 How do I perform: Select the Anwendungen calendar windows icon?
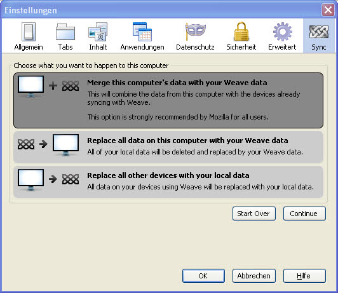pos(142,32)
